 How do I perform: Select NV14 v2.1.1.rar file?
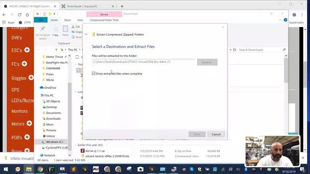pos(95,151)
